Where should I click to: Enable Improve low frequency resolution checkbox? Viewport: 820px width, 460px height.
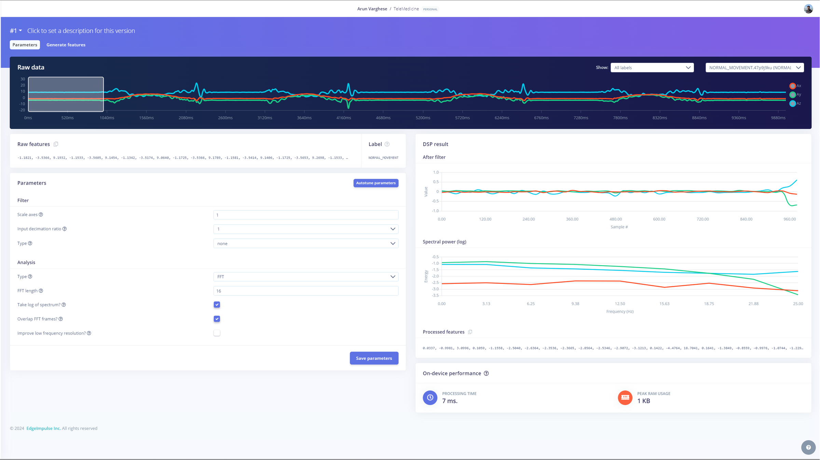(x=217, y=333)
